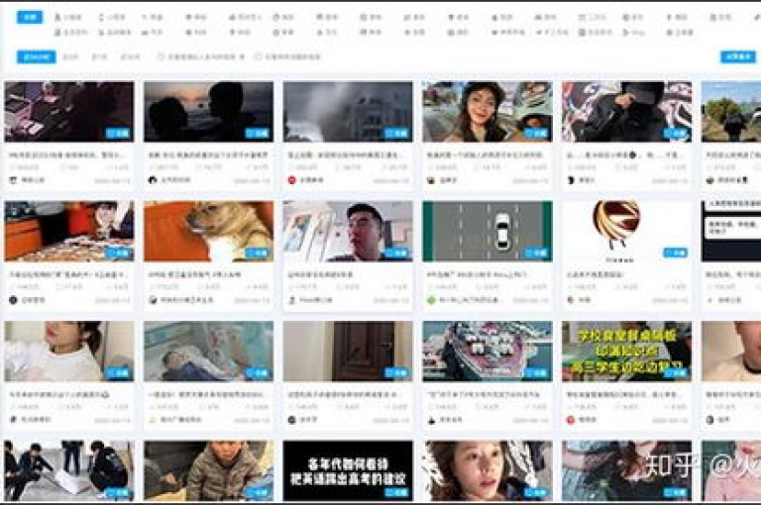Open the brown swirl logo thumbnail
This screenshot has height=505, width=761.
pyautogui.click(x=626, y=232)
